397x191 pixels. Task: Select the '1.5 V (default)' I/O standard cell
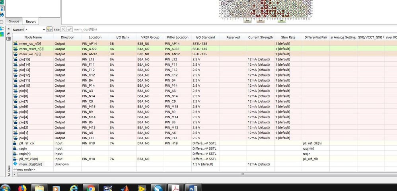[205, 164]
